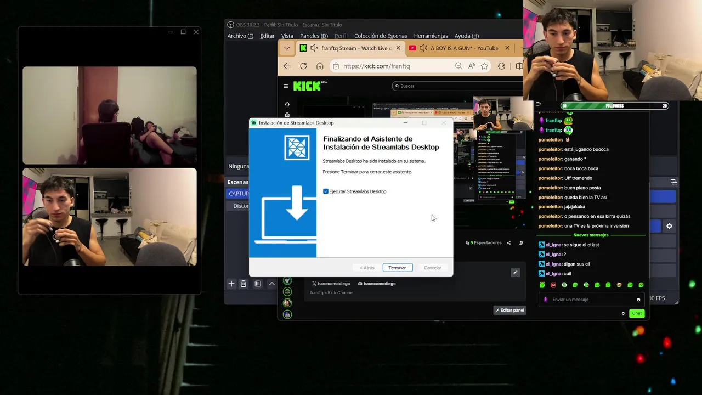The height and width of the screenshot is (395, 702).
Task: Add a scene with the plus icon in OBS
Action: coord(231,284)
